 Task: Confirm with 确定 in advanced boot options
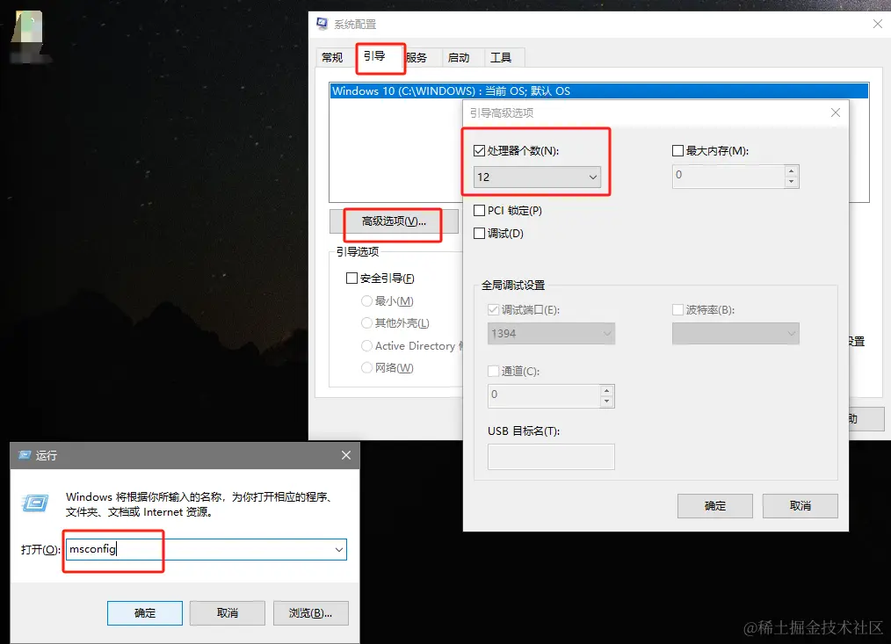click(x=715, y=506)
